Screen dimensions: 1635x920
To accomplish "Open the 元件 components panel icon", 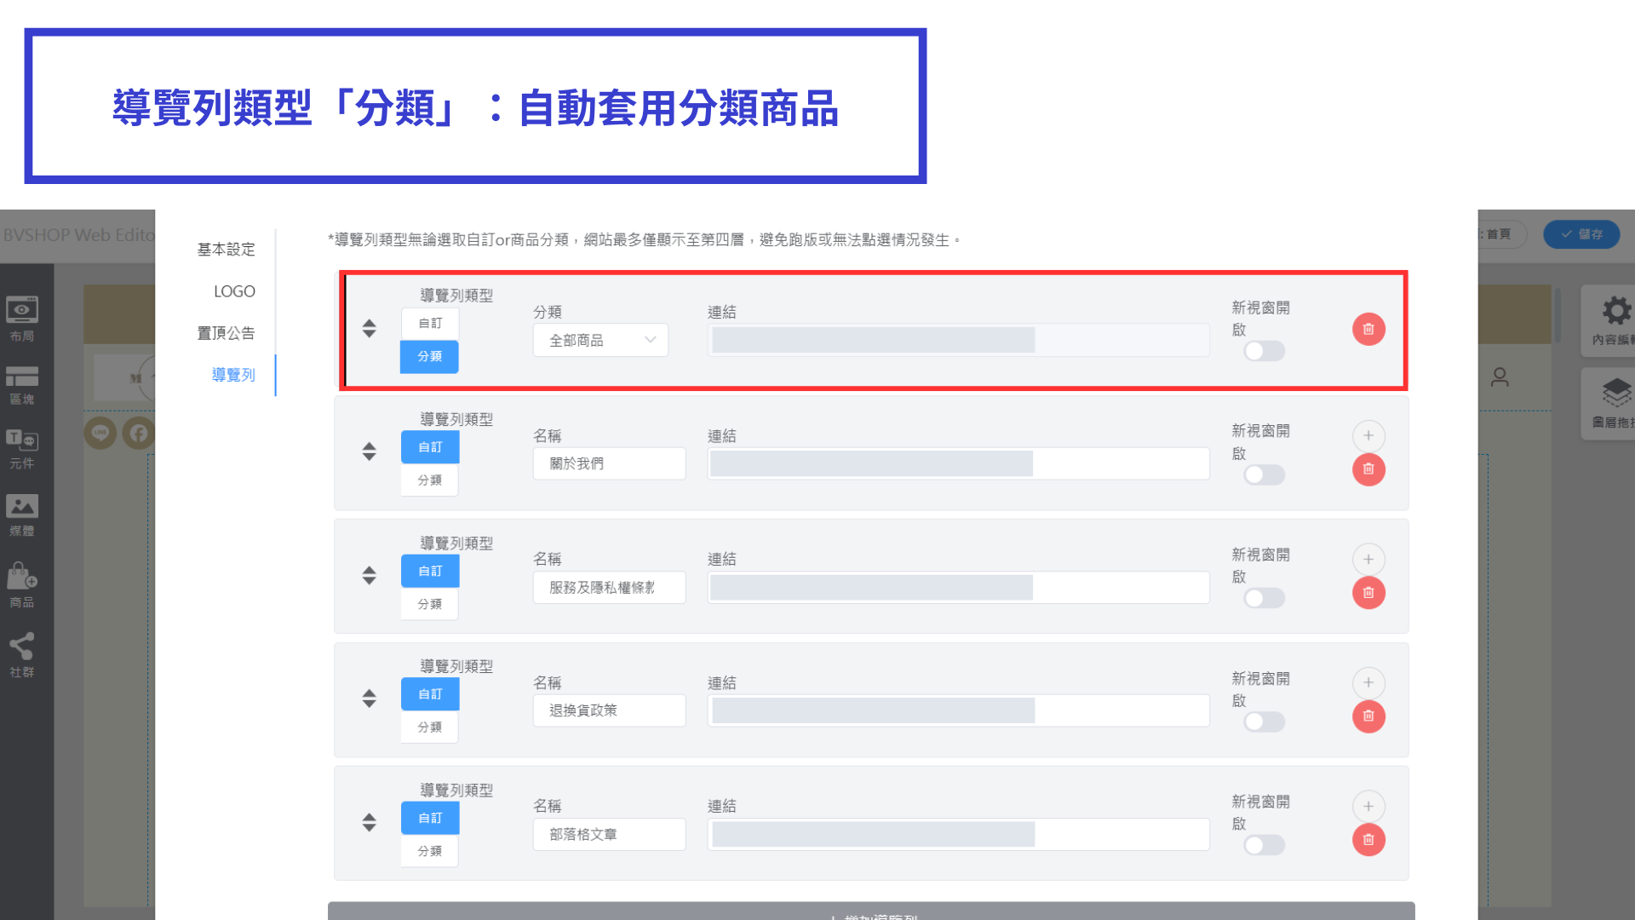I will coord(22,449).
